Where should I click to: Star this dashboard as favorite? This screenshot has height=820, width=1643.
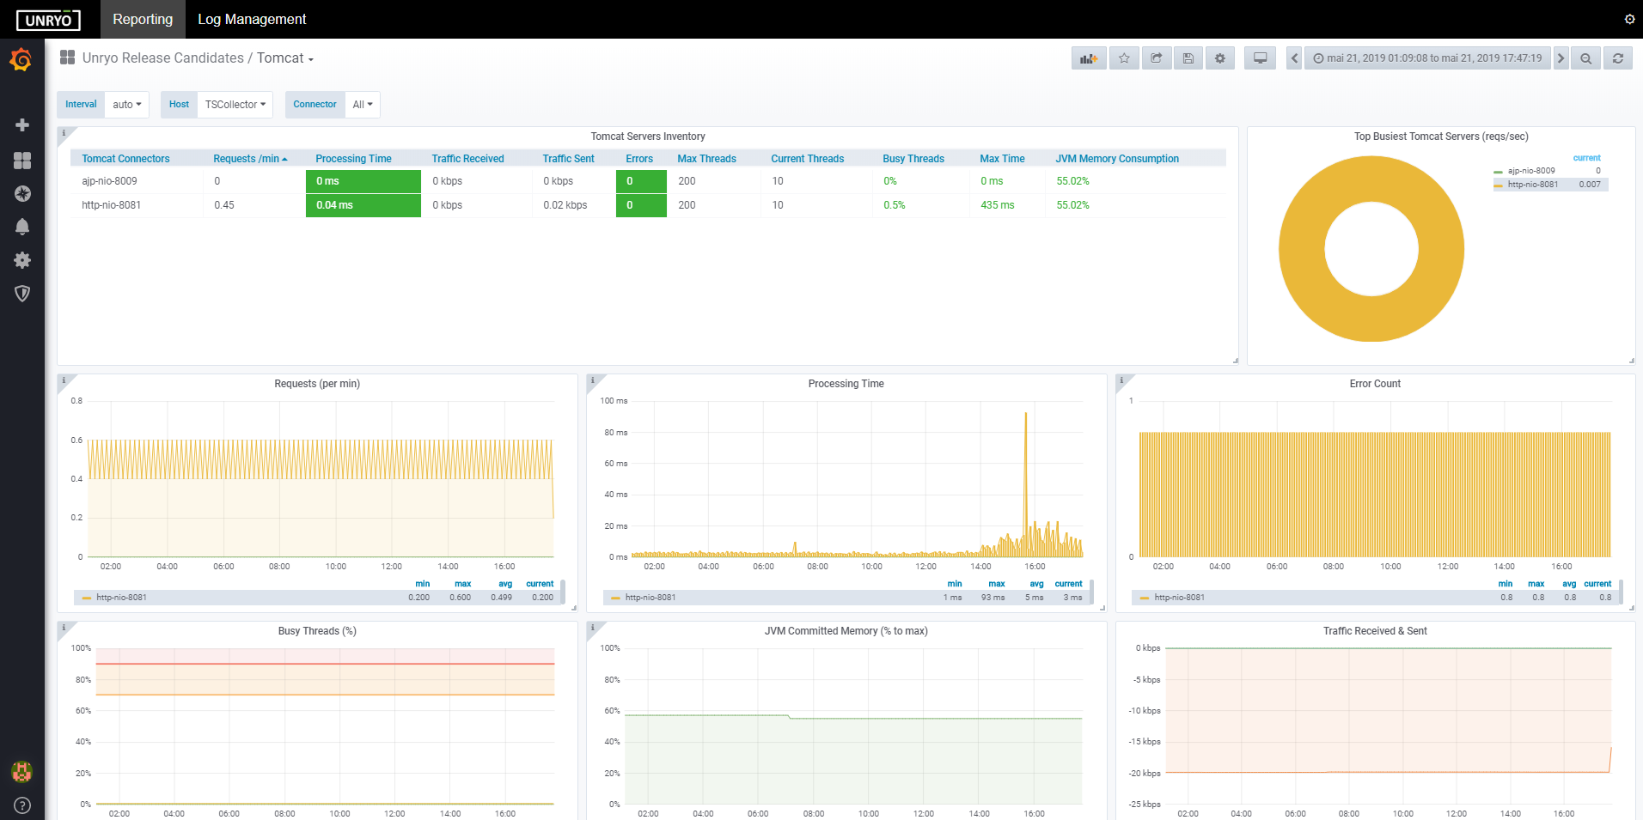pyautogui.click(x=1124, y=58)
